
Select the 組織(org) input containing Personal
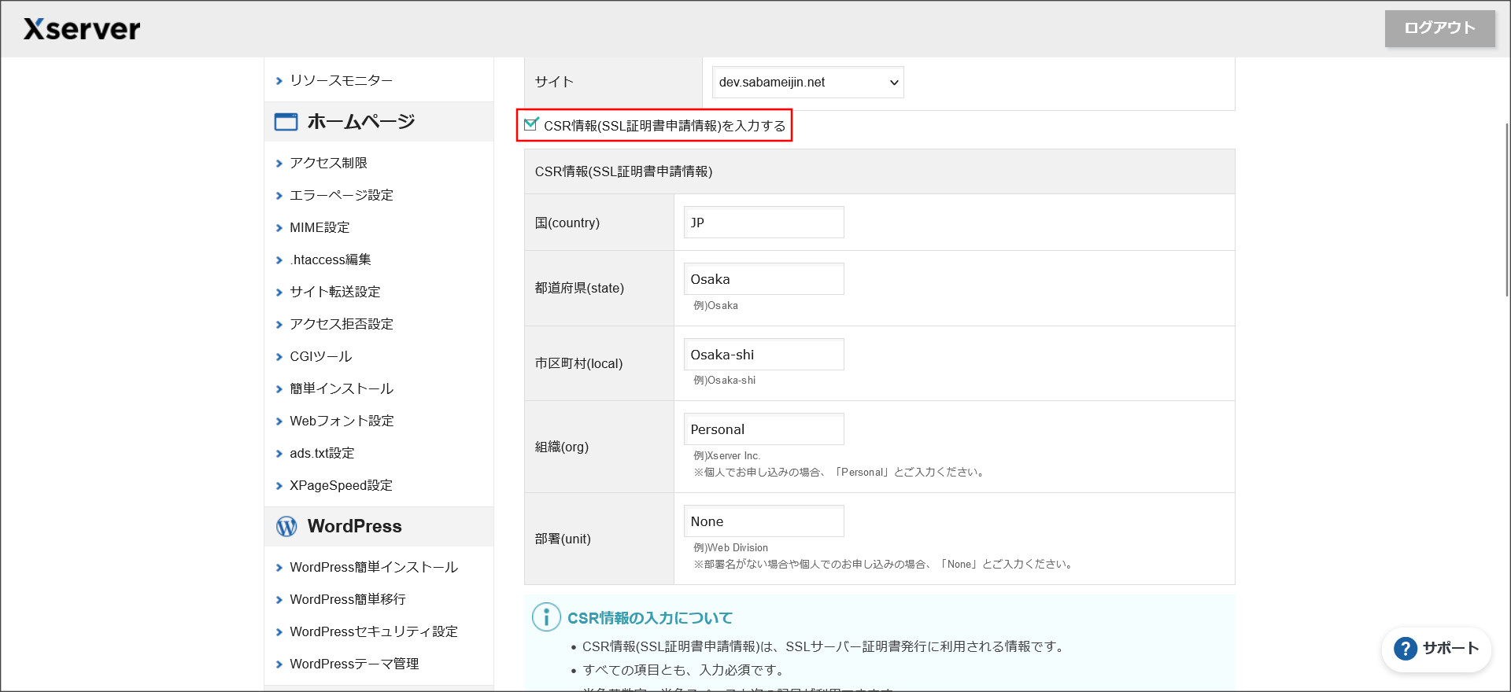point(763,429)
